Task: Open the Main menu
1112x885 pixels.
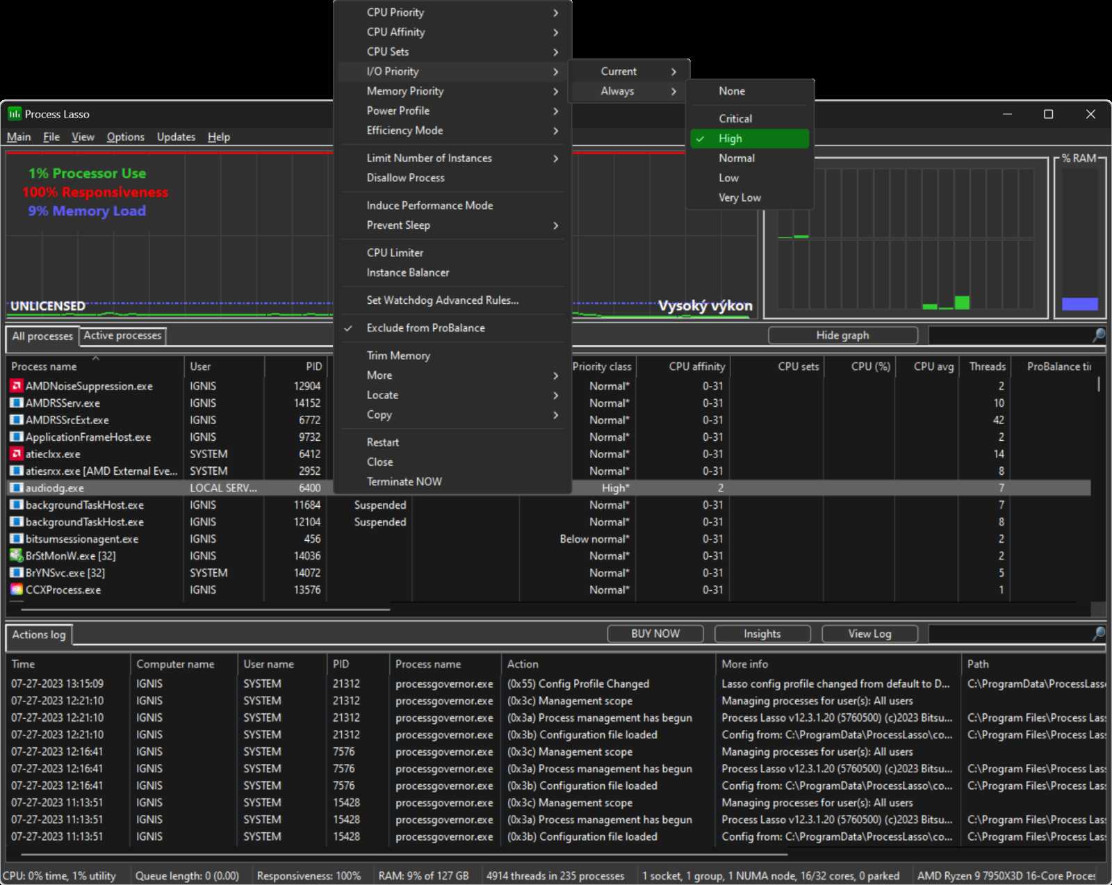Action: [19, 137]
